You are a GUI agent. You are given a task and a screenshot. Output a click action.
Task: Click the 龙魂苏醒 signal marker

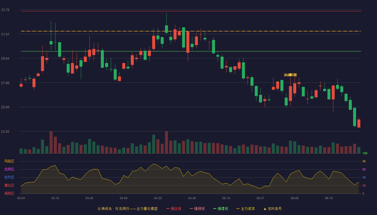coord(290,75)
